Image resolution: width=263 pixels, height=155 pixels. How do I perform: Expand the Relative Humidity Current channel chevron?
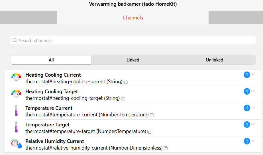253,141
